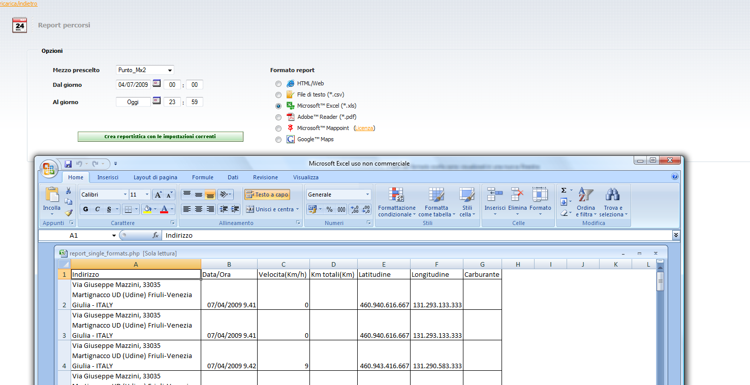The width and height of the screenshot is (750, 385).
Task: Toggle bold G formatting
Action: (85, 209)
